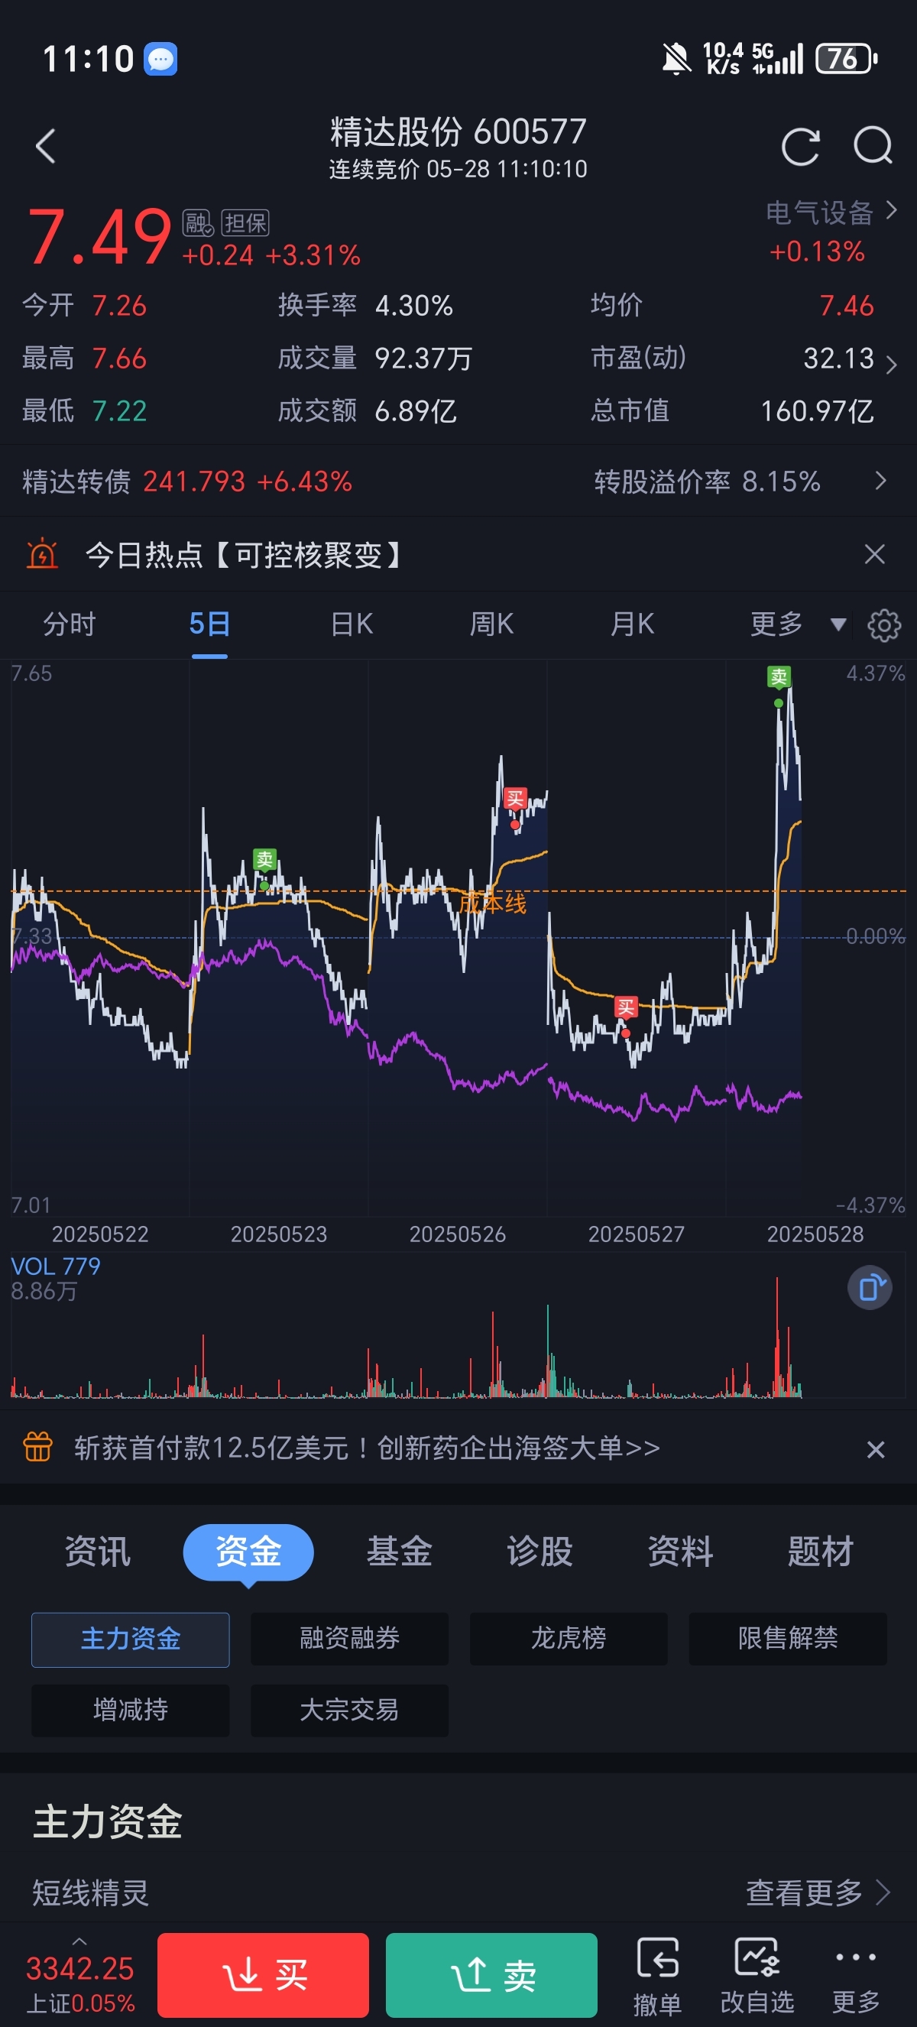Tap the 成本线 cost line label

coord(492,903)
